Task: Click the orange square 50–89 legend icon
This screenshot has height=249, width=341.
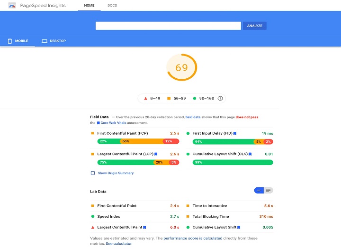Action: coord(169,99)
